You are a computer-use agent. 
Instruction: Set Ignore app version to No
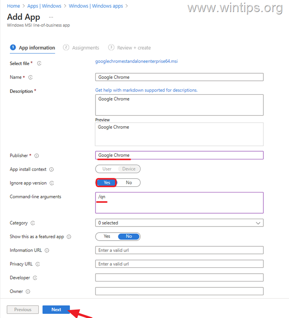(129, 183)
